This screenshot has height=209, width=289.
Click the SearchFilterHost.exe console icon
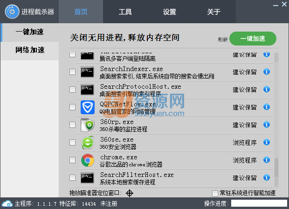click(87, 177)
